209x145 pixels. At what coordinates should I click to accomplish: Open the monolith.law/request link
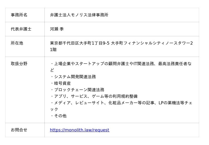(79, 130)
